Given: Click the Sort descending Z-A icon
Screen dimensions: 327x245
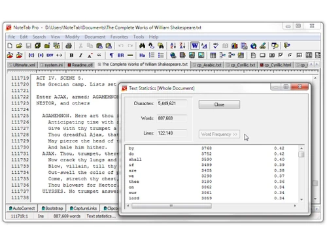Looking at the screenshot, I should coord(182,46).
